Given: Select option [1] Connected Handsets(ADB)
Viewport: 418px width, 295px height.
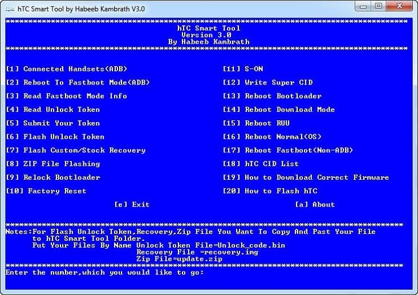Looking at the screenshot, I should 66,69.
